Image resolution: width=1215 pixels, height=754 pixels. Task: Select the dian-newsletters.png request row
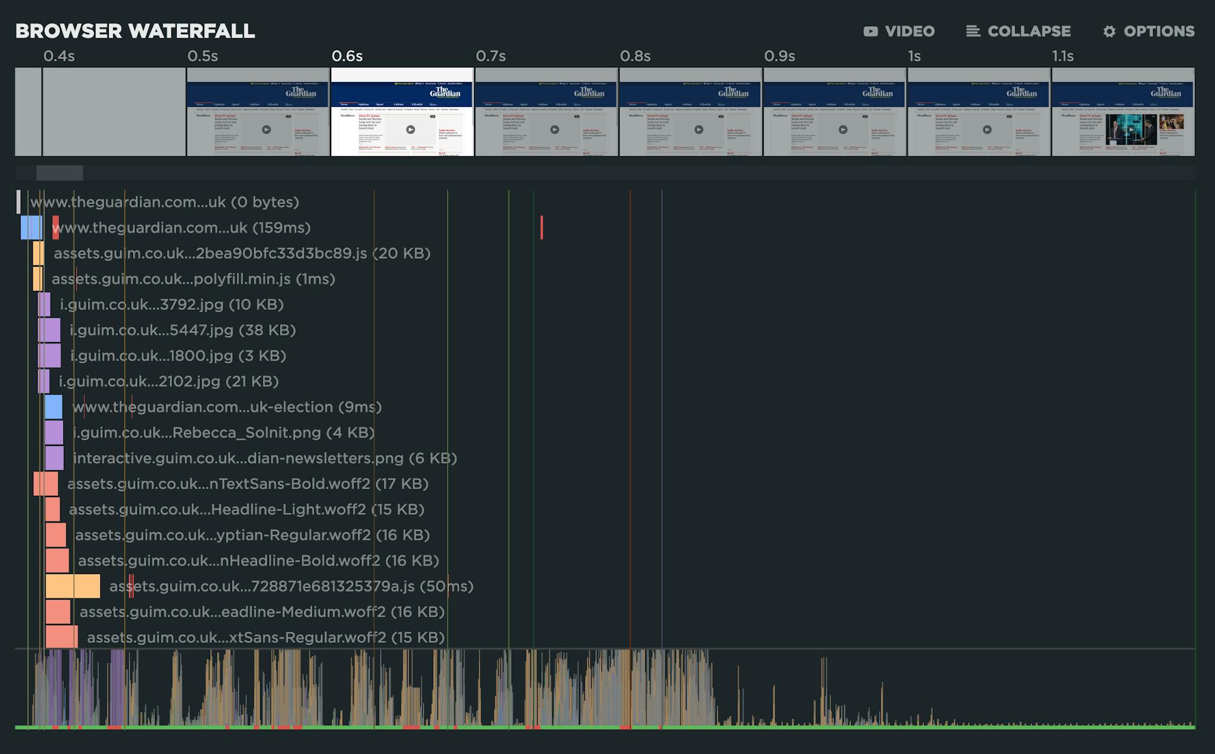265,458
